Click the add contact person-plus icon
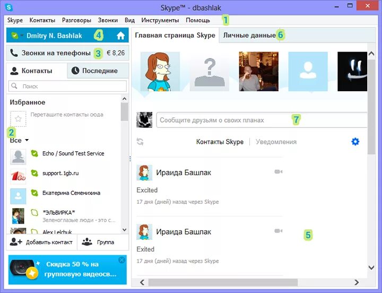The image size is (382, 293). (16, 242)
